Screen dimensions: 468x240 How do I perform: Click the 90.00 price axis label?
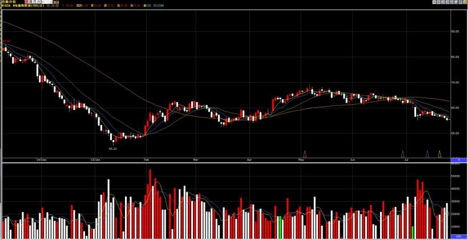click(457, 31)
